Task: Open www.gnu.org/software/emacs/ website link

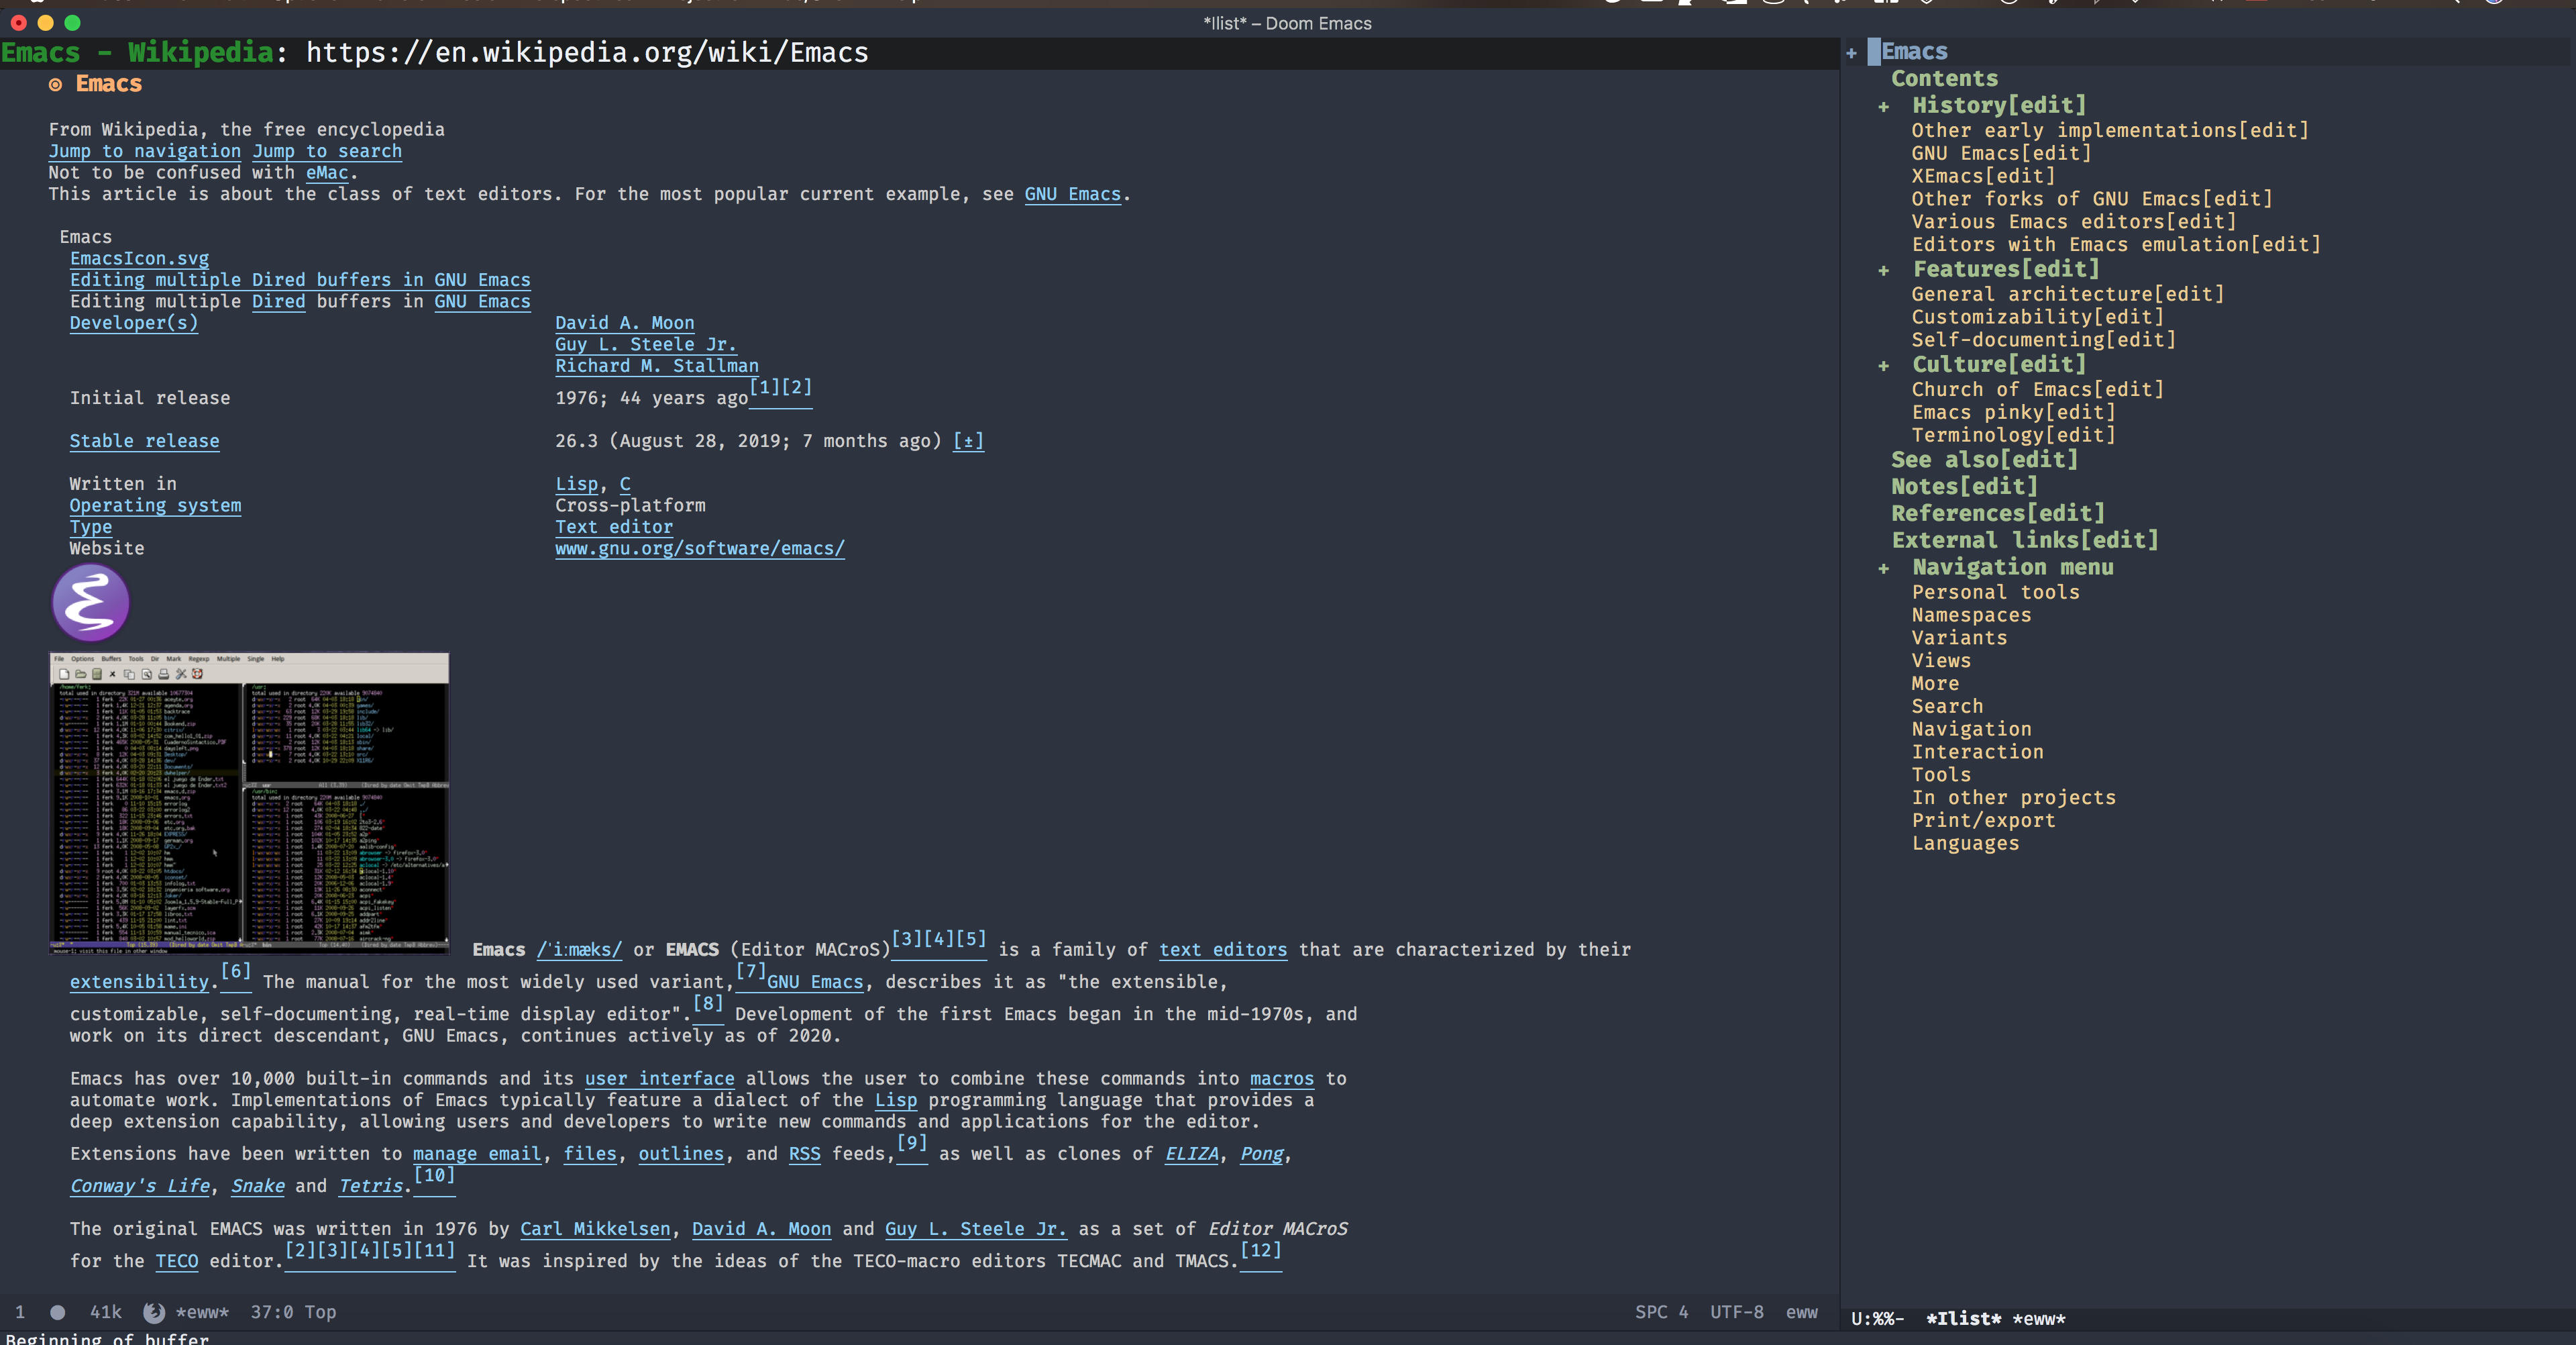Action: pyautogui.click(x=699, y=548)
